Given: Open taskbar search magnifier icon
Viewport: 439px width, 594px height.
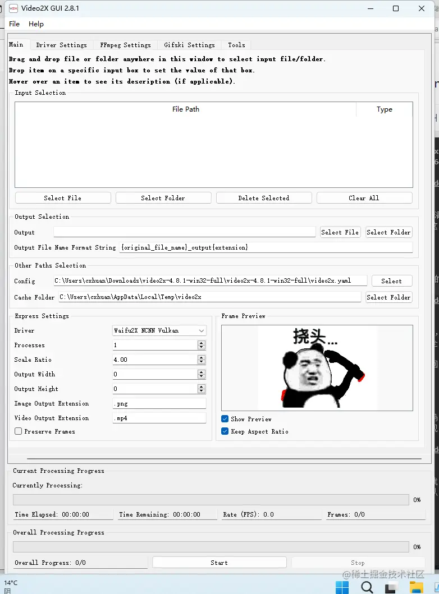Looking at the screenshot, I should pos(367,588).
